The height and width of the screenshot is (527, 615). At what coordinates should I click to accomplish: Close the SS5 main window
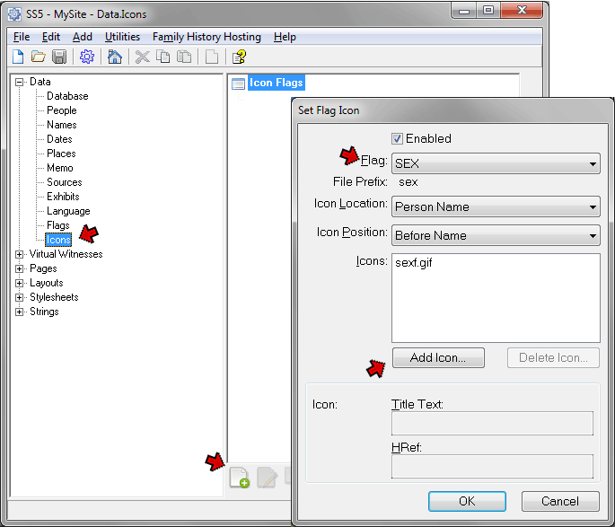[522, 11]
